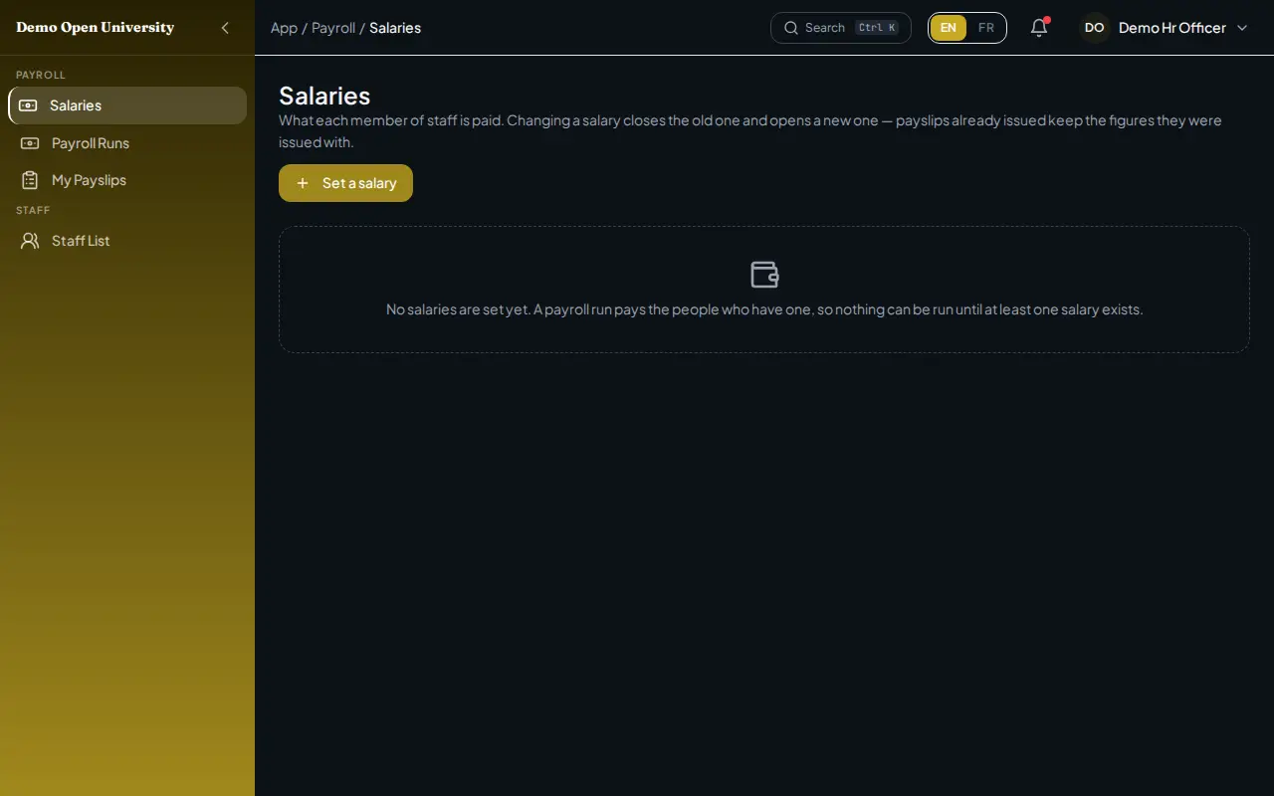Navigate to Staff List

pos(127,241)
